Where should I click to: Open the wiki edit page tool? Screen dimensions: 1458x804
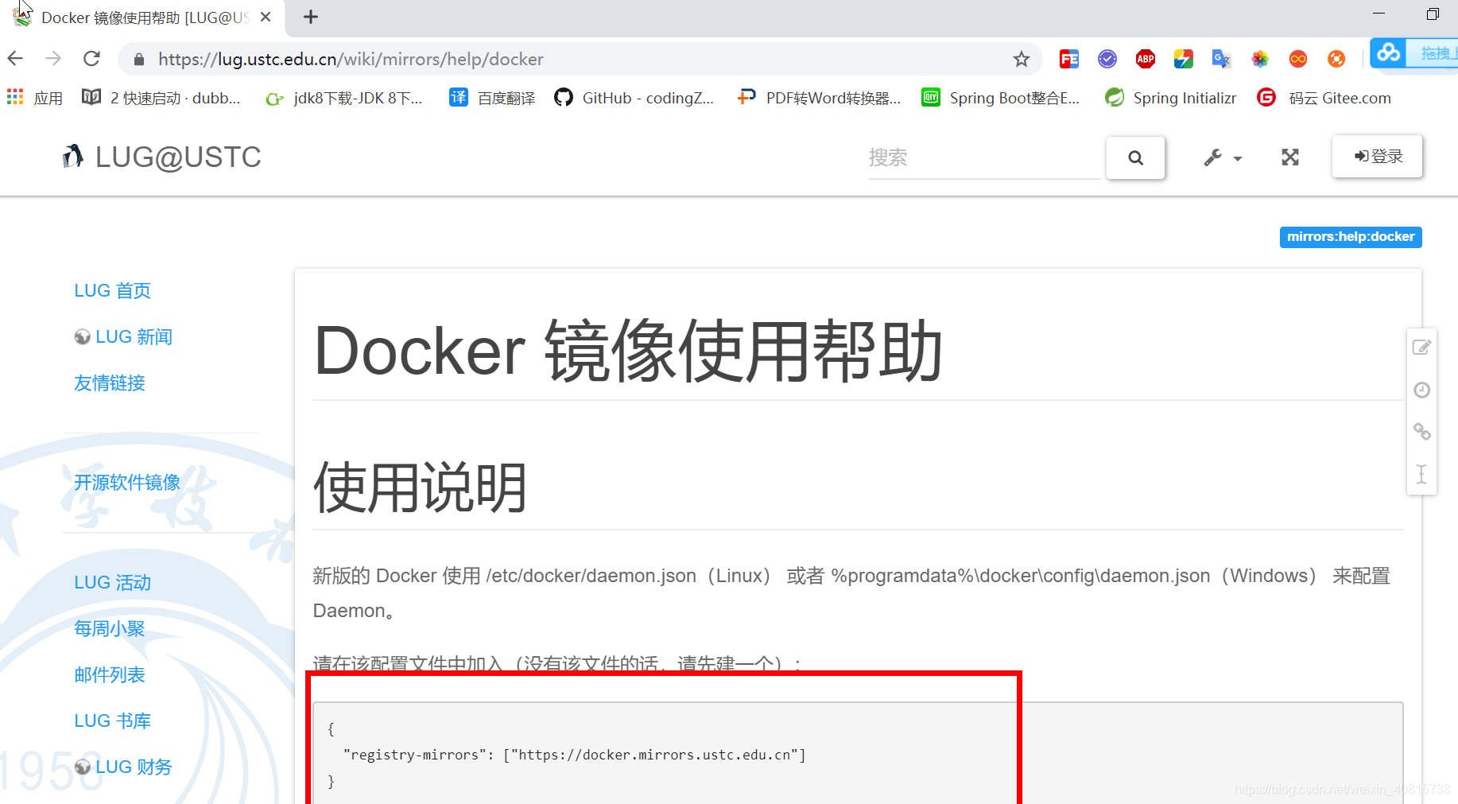[x=1422, y=347]
